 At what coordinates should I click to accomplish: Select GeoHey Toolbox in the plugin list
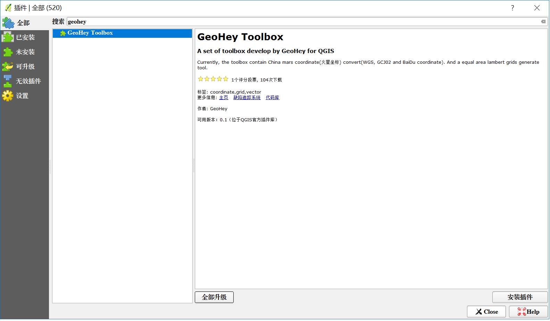click(x=122, y=33)
